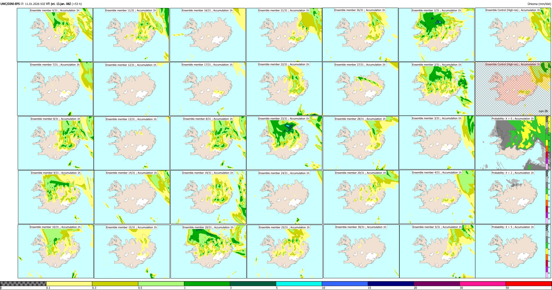Select the Ensemble member 23/31 precipitation map
Screen dimensions: 552x290
pos(284,143)
